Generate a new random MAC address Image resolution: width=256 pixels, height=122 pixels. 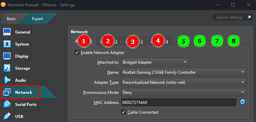(x=243, y=102)
